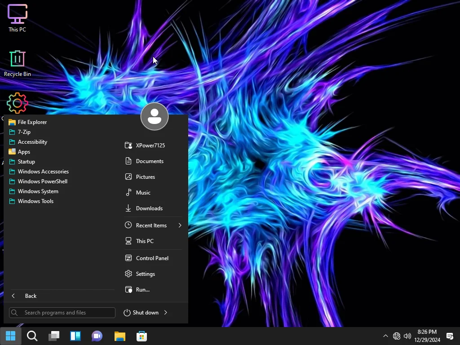Open the volume speaker tray icon
460x345 pixels.
[x=407, y=336]
